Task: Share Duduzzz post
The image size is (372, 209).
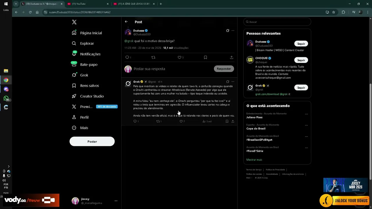Action: (232, 57)
